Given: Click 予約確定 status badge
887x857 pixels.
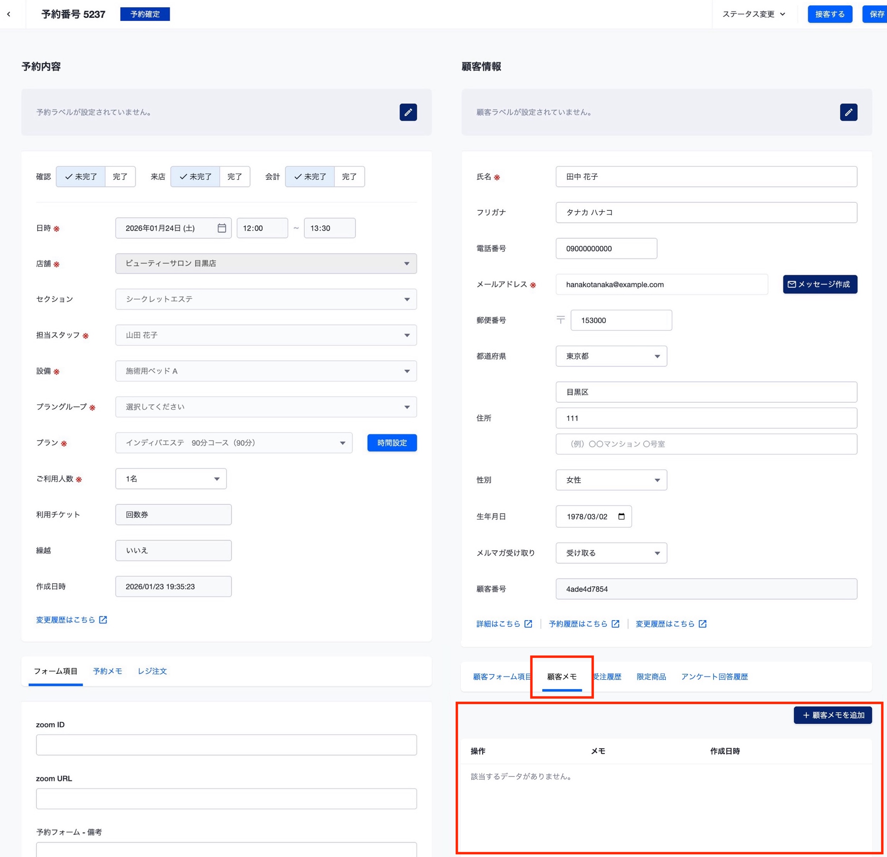Looking at the screenshot, I should click(x=145, y=14).
